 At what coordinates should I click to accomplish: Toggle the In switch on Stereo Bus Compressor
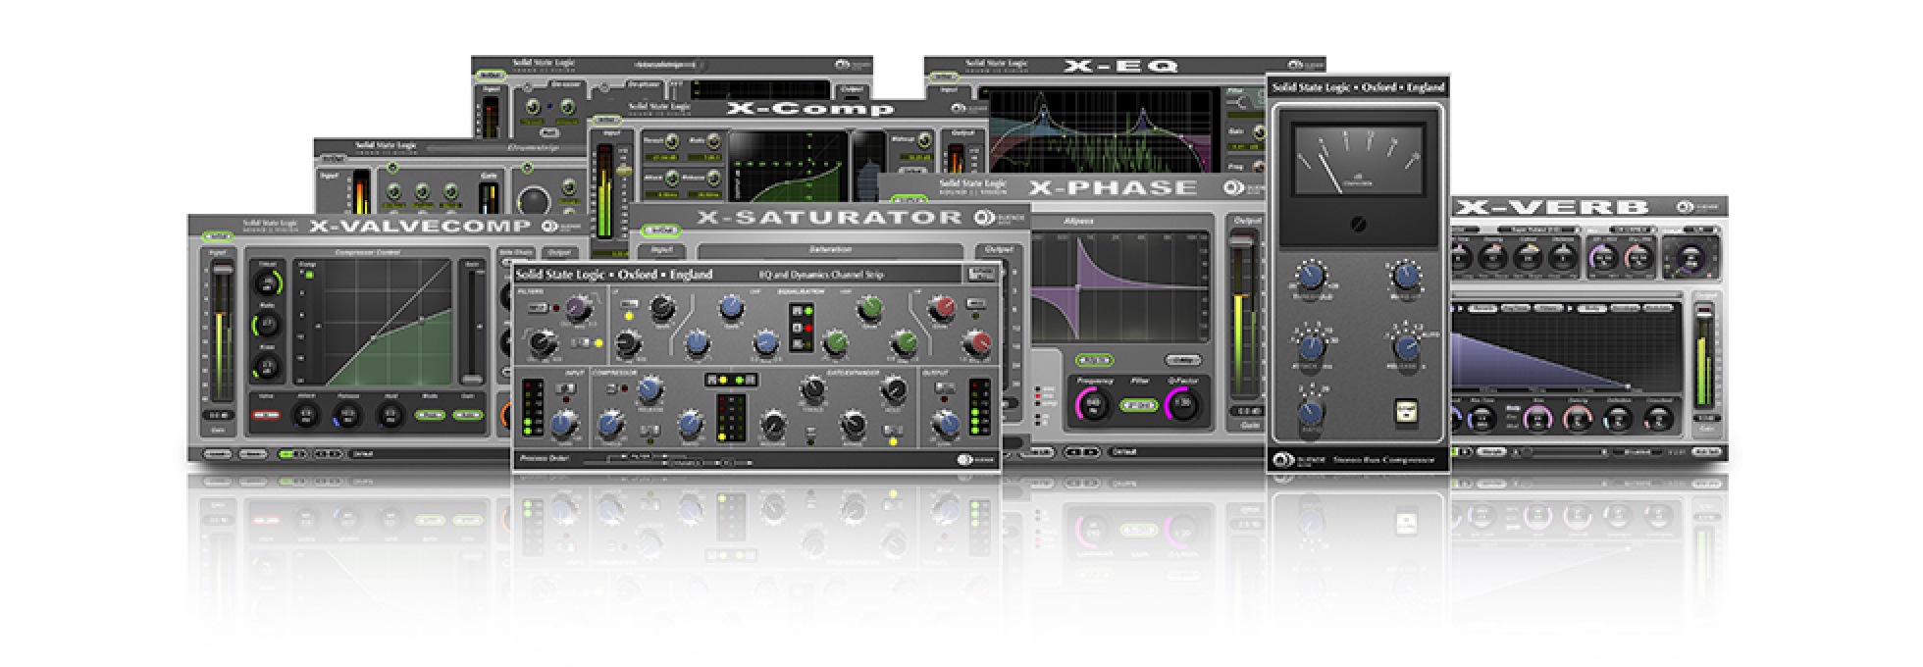click(x=1406, y=412)
